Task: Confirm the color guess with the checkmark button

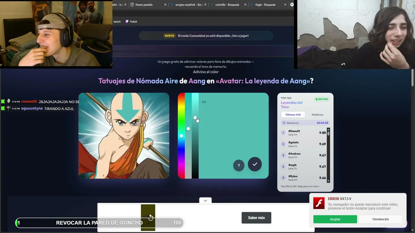Action: (255, 164)
